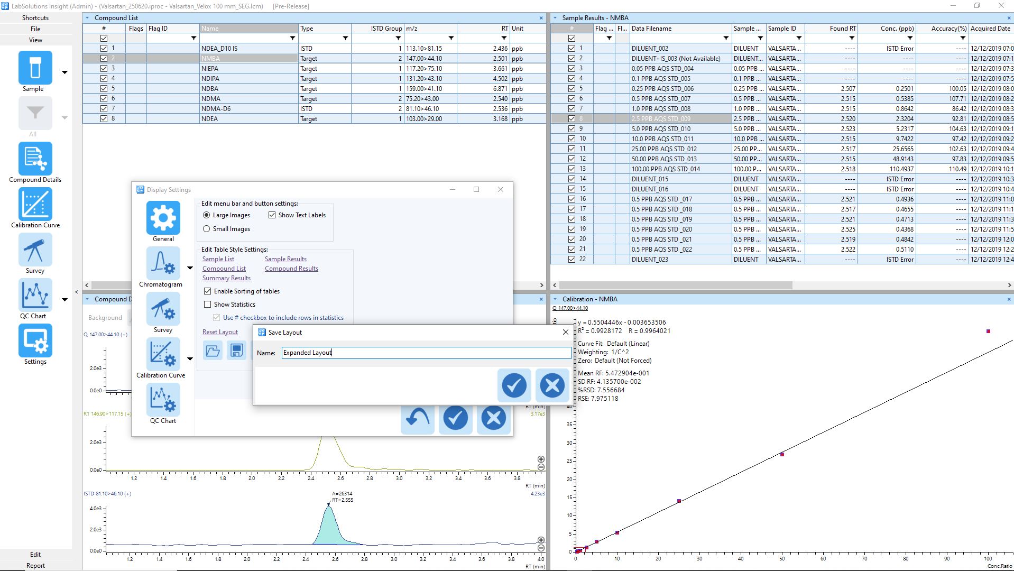1014x571 pixels.
Task: Click the layout Name input field
Action: [x=426, y=353]
